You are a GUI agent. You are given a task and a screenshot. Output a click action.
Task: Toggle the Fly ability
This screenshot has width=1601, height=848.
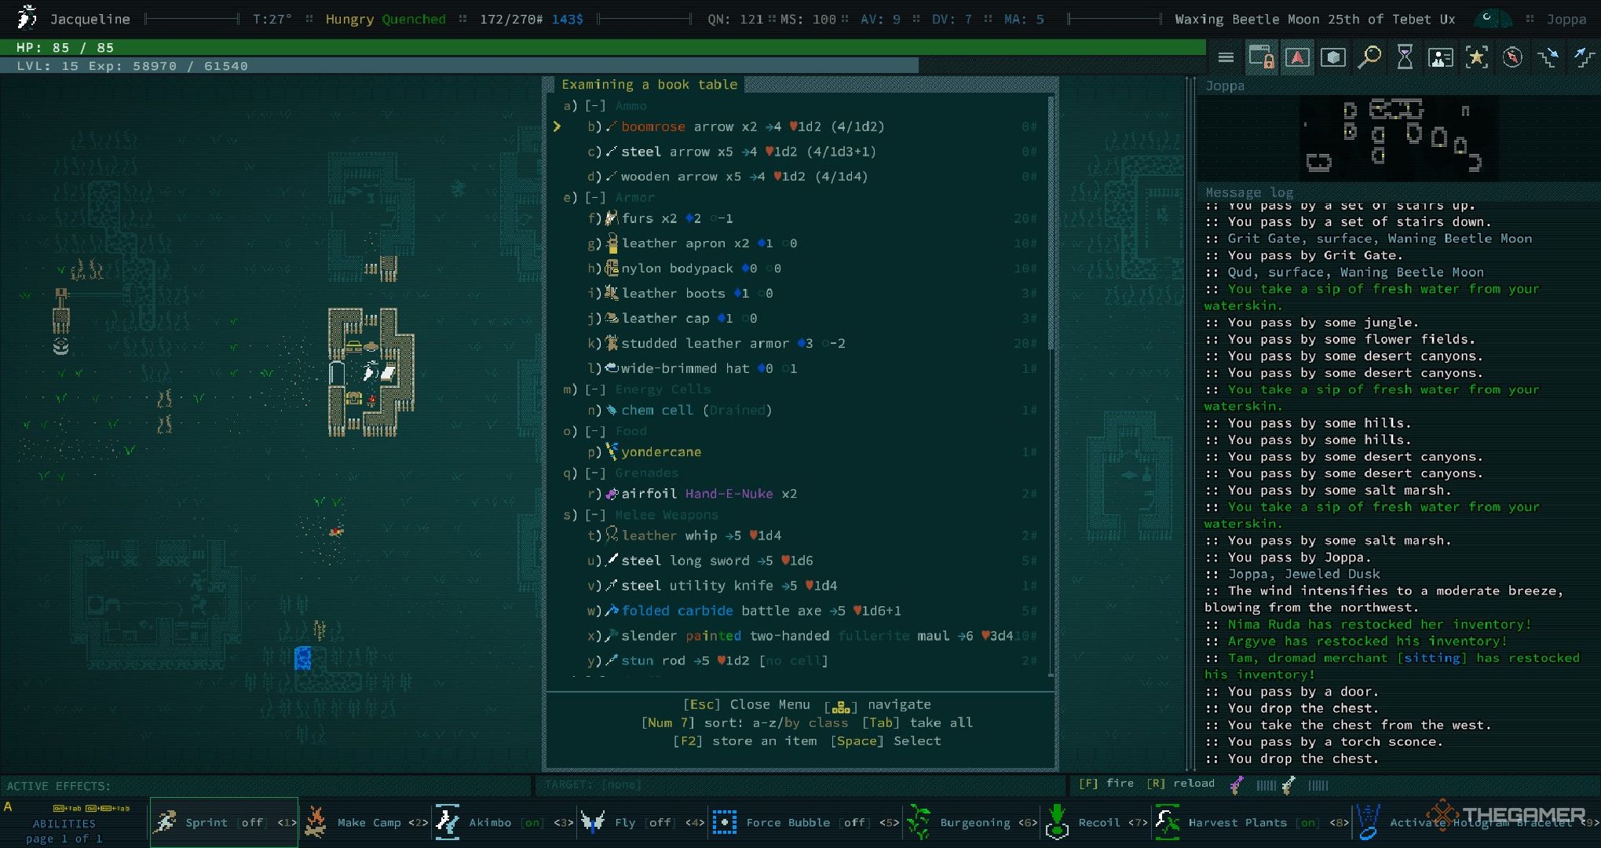[641, 822]
